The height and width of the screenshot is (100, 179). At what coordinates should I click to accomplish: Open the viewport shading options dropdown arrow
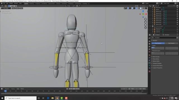(146, 8)
